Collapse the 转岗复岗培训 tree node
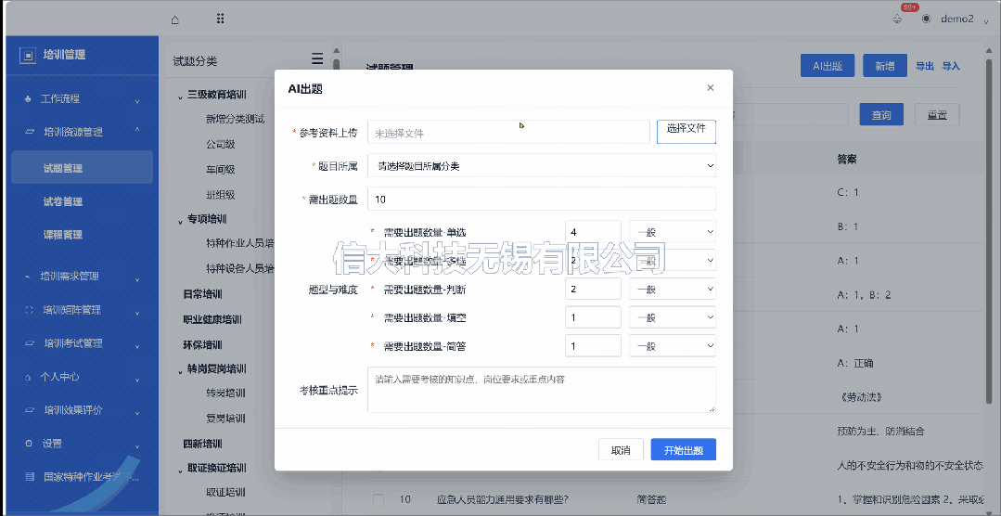 tap(180, 369)
